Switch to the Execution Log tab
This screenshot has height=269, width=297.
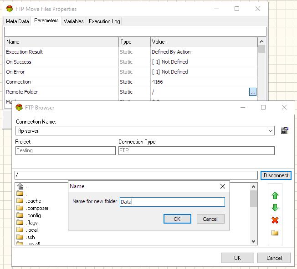click(x=104, y=21)
